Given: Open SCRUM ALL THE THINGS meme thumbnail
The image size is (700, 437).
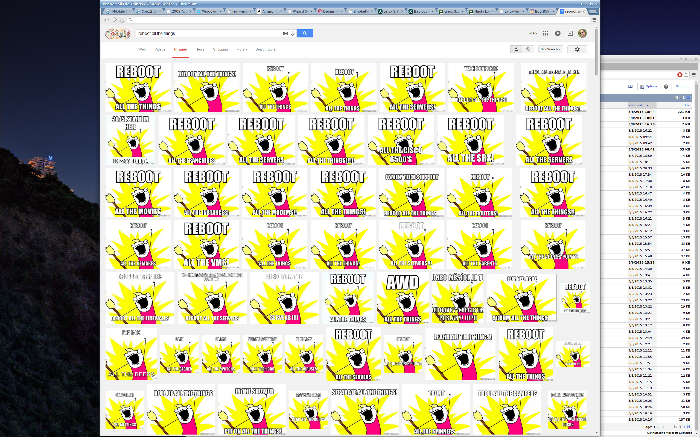Looking at the screenshot, I should coord(521,298).
